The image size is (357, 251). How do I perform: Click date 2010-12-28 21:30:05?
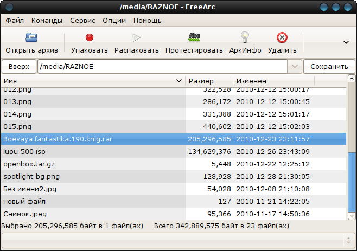click(x=273, y=177)
